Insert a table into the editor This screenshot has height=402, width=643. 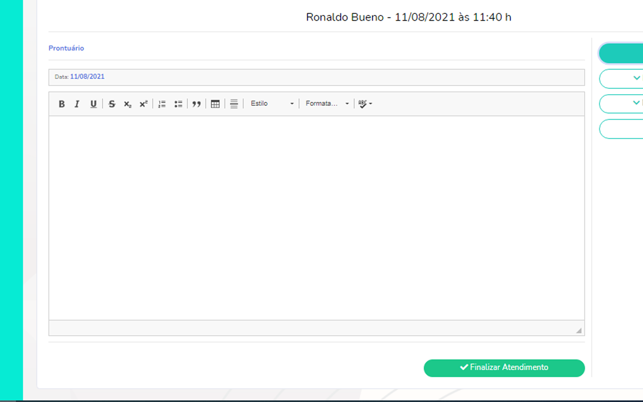click(x=215, y=104)
